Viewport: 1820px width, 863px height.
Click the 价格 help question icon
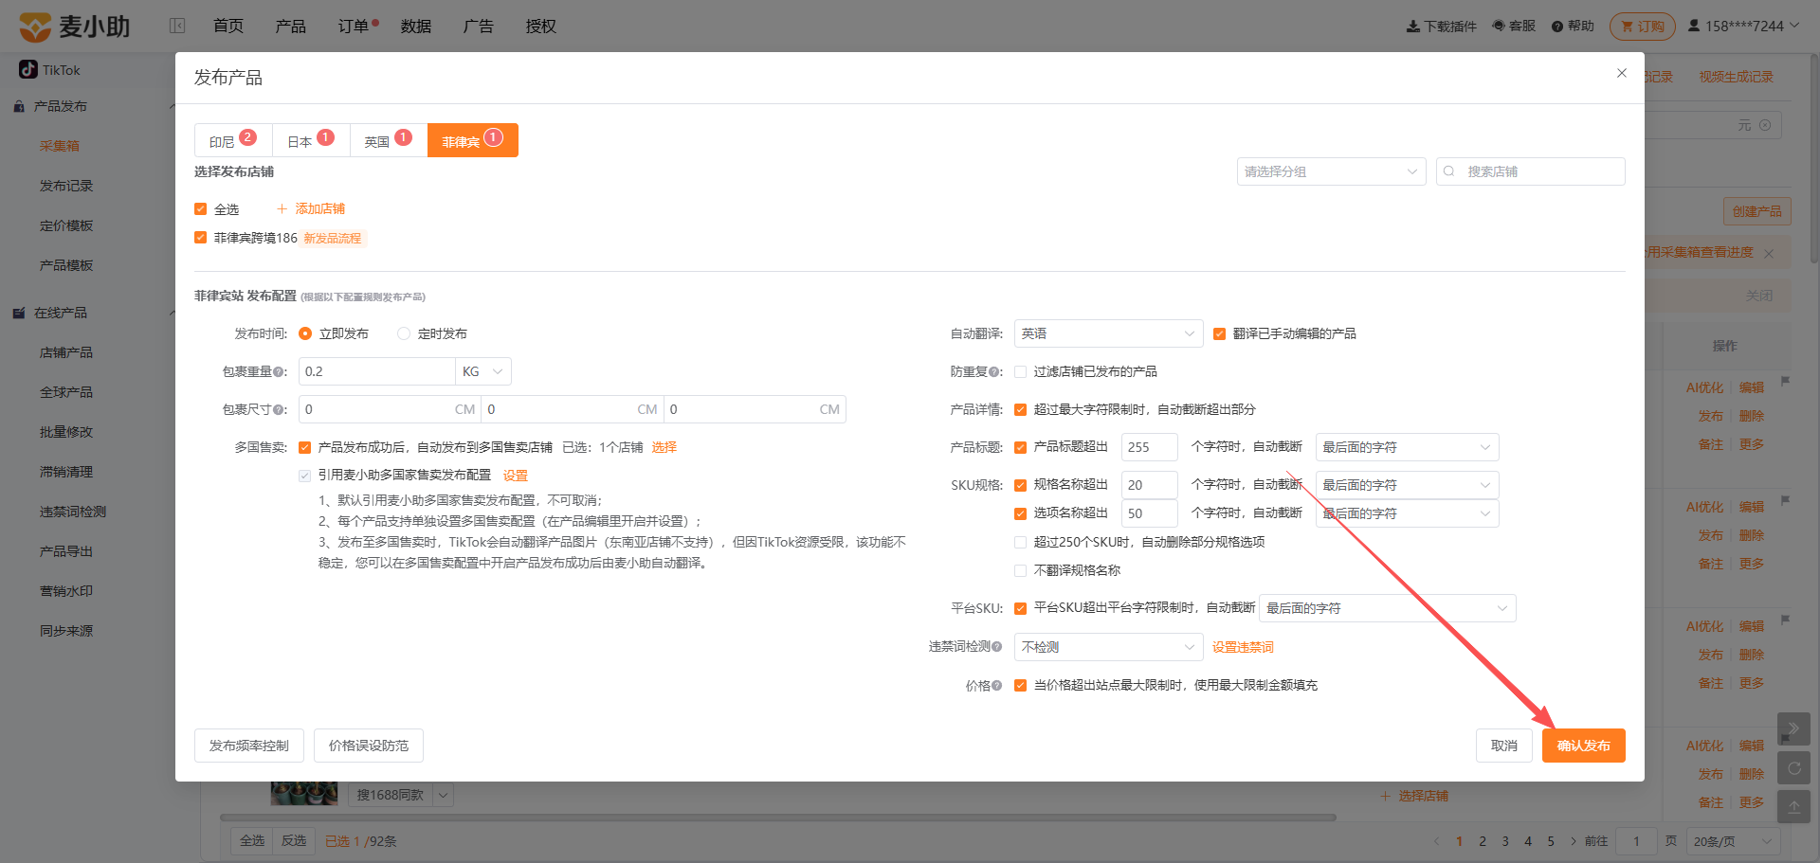(x=996, y=686)
